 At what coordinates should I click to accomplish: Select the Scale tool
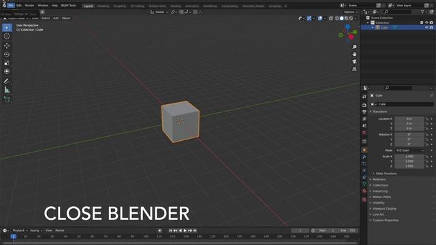[x=7, y=63]
